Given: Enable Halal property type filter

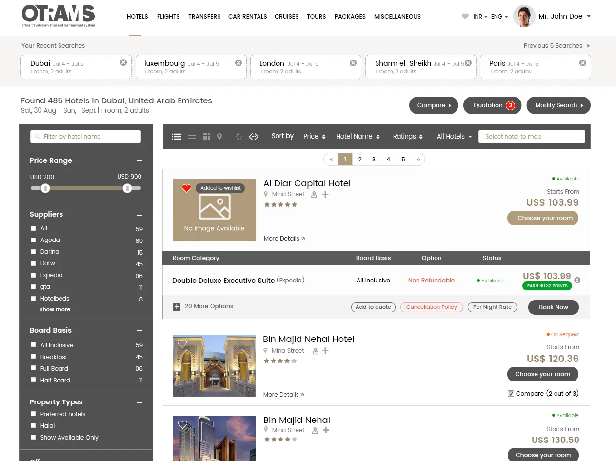Looking at the screenshot, I should pyautogui.click(x=33, y=425).
